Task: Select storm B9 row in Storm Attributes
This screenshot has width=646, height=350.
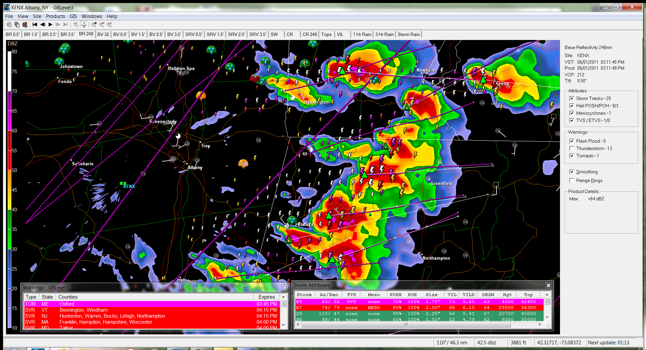Action: 419,302
